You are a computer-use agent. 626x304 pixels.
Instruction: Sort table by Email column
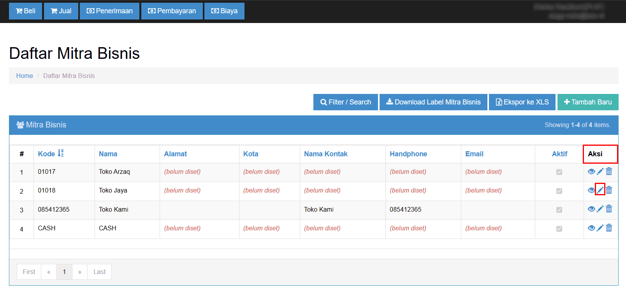(x=474, y=154)
